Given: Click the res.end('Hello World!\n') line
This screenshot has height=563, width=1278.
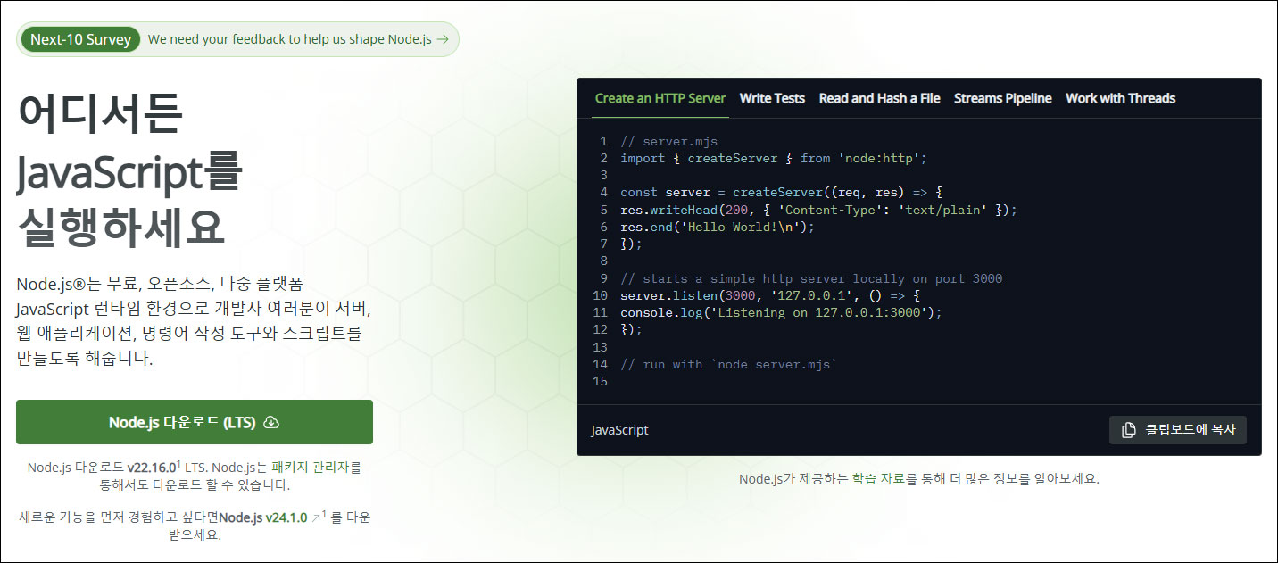Looking at the screenshot, I should click(718, 227).
